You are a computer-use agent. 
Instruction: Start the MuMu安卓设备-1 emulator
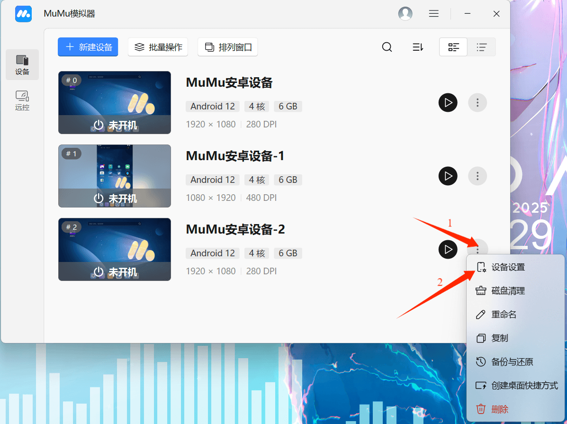click(448, 176)
